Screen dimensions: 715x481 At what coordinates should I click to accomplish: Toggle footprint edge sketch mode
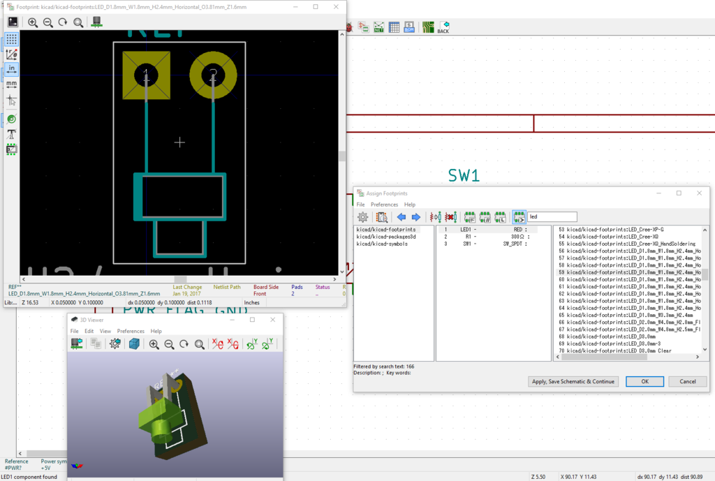[11, 149]
